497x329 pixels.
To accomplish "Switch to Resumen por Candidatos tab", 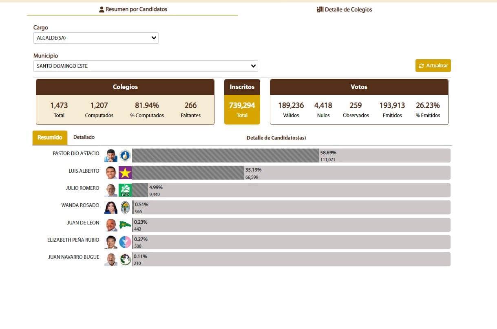I will click(x=133, y=9).
